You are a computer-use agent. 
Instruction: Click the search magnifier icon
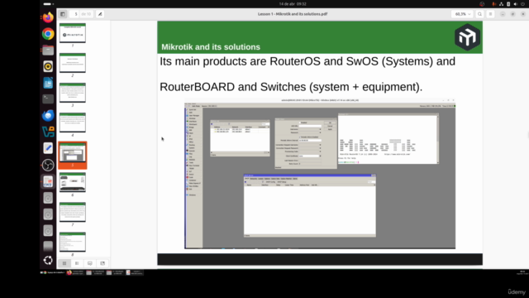(x=479, y=14)
